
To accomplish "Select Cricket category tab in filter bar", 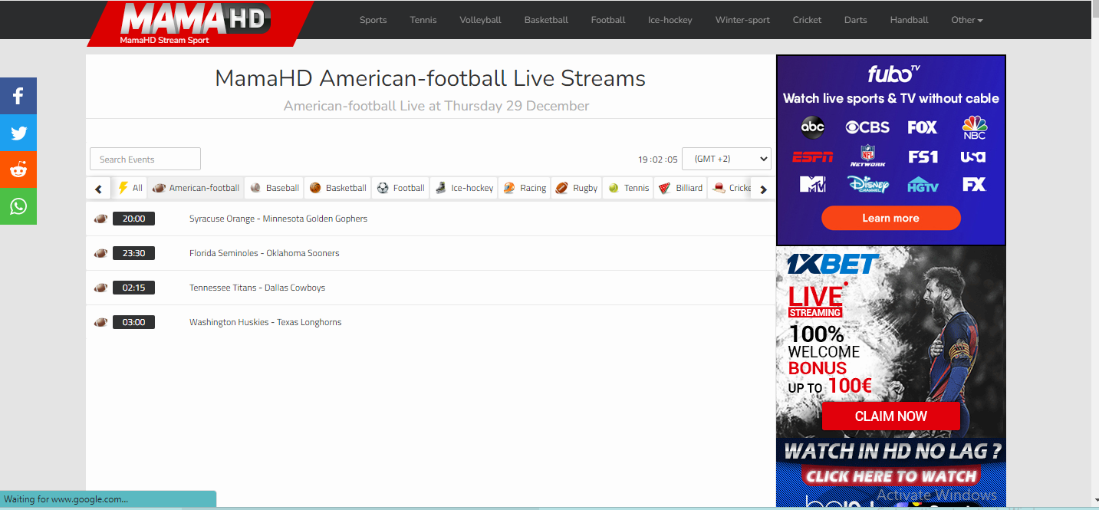I will pyautogui.click(x=730, y=188).
